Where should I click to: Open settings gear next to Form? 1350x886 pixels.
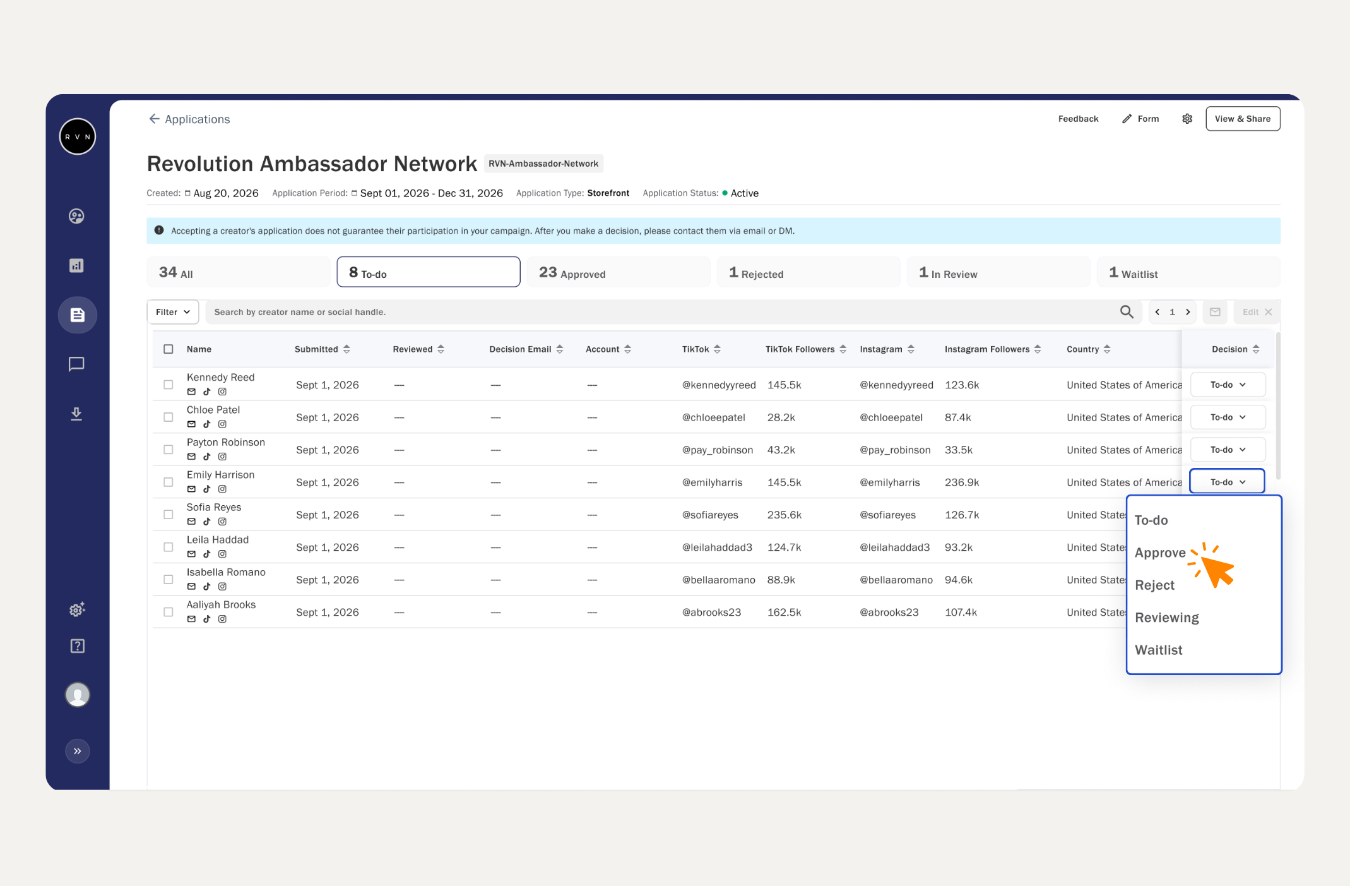click(x=1187, y=119)
